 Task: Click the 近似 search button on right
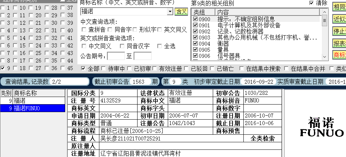(340, 19)
